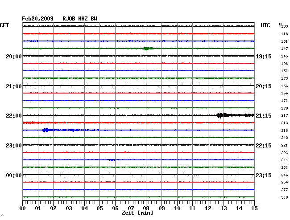The width and height of the screenshot is (290, 220).
Task: Click the DC value 118
Action: click(x=285, y=34)
